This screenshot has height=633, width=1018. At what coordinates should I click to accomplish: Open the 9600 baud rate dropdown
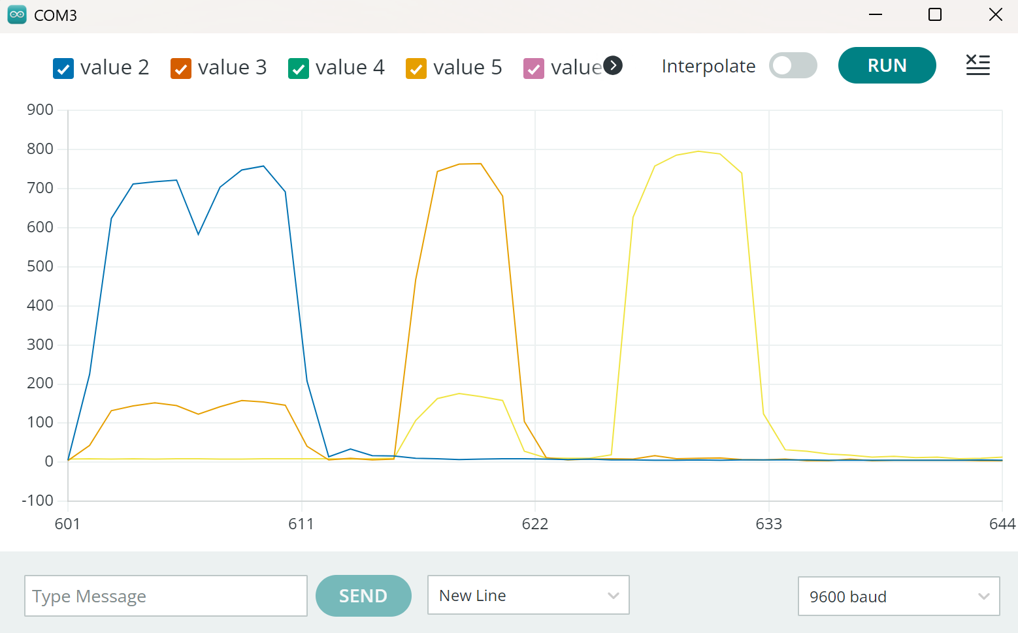[x=898, y=596]
